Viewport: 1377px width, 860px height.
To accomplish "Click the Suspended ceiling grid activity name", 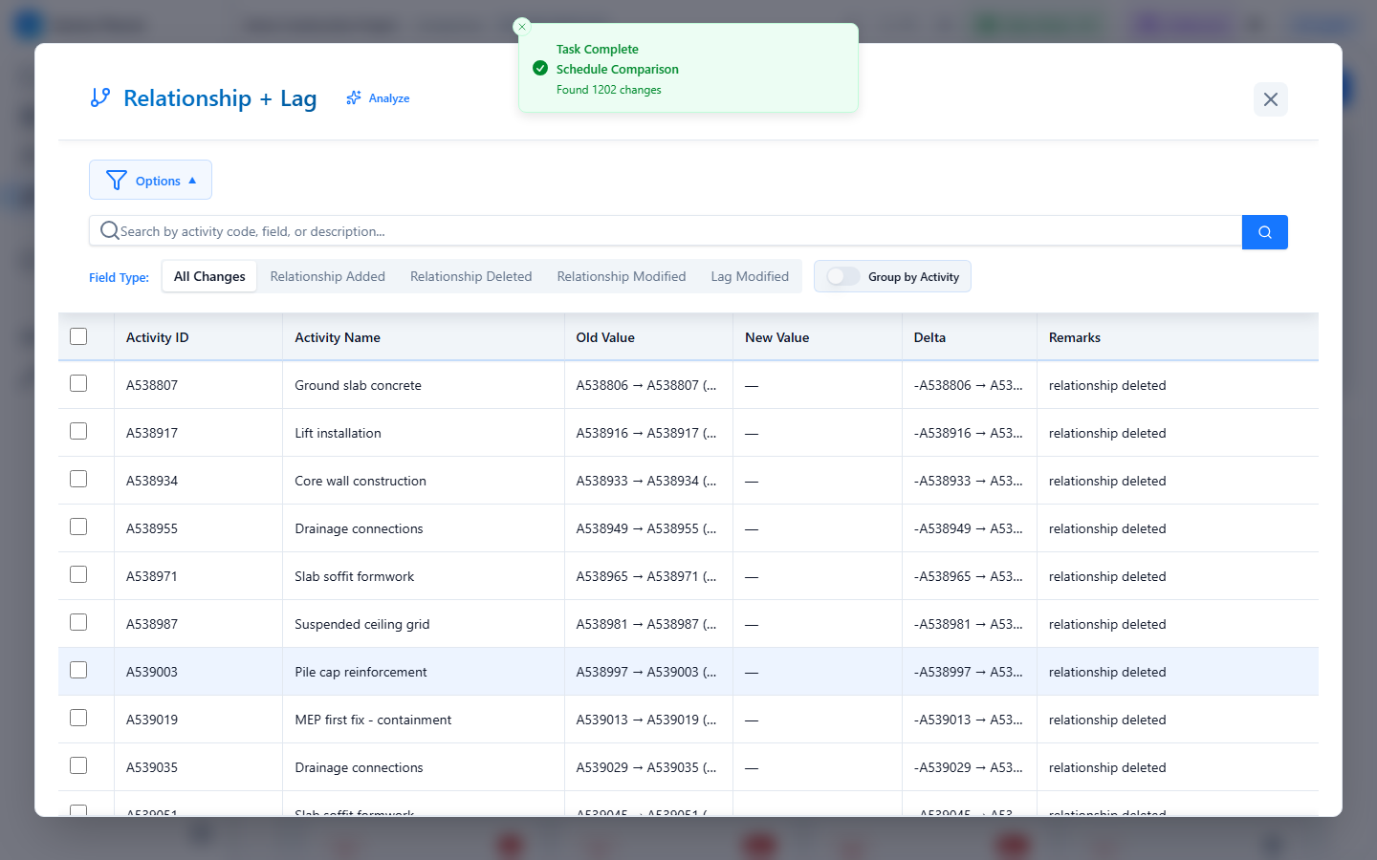I will (x=362, y=624).
